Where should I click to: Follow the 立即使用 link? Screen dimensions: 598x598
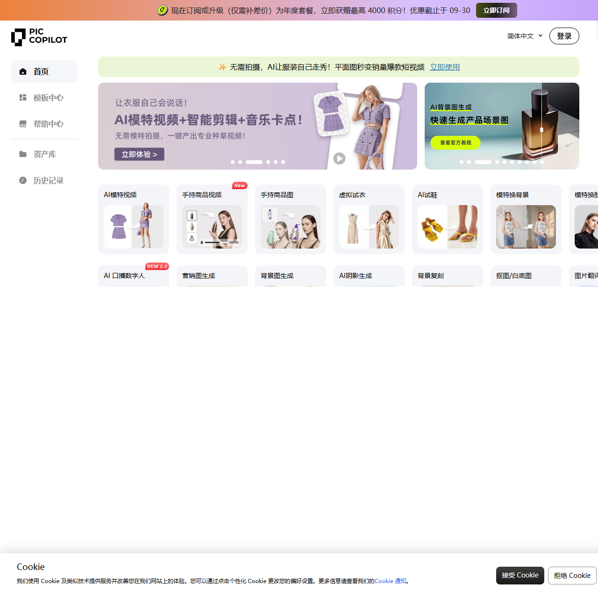[x=445, y=67]
